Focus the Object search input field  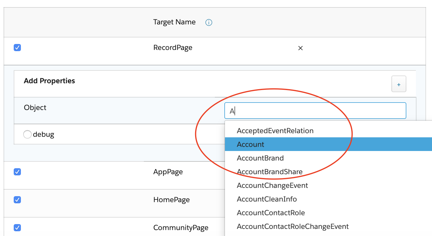point(315,111)
